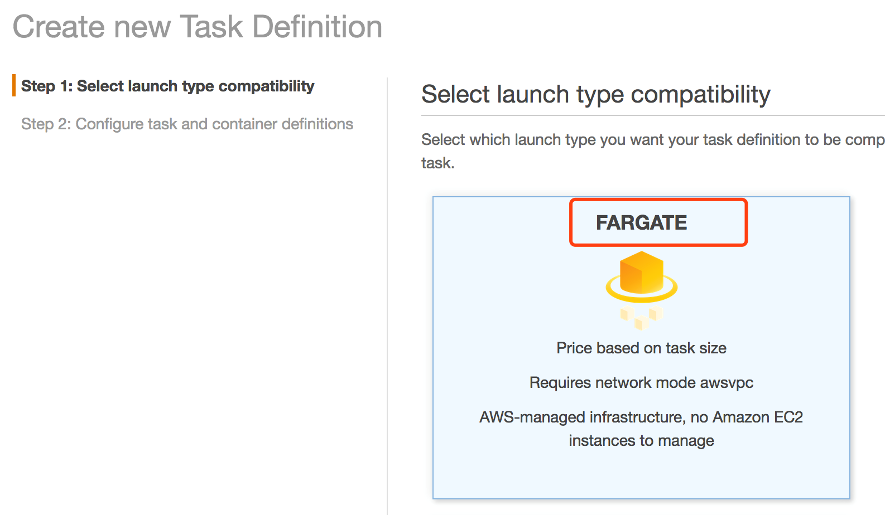
Task: Open Step 1: Select launch type compatibility
Action: click(167, 86)
